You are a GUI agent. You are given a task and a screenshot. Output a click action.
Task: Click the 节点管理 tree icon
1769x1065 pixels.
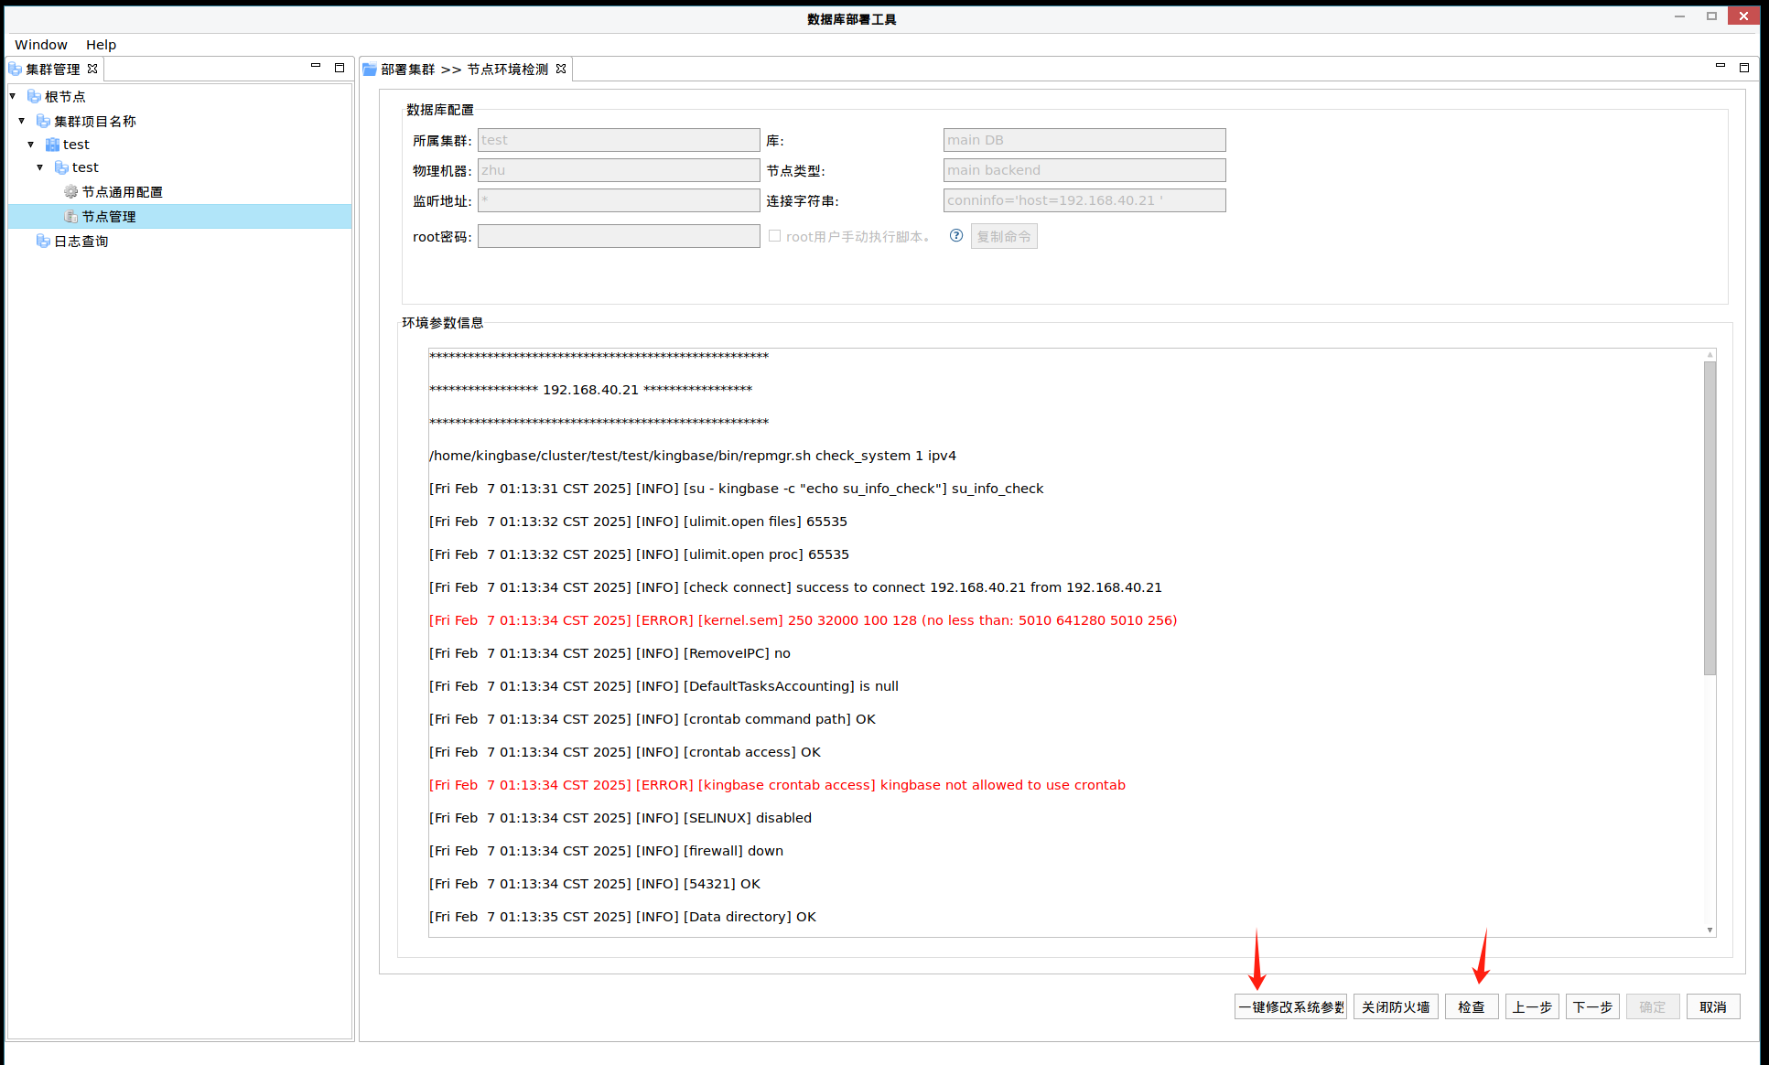[70, 216]
